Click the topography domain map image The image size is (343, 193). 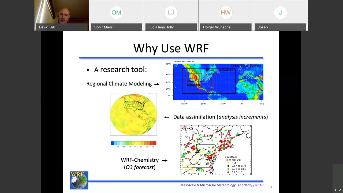coord(218,82)
